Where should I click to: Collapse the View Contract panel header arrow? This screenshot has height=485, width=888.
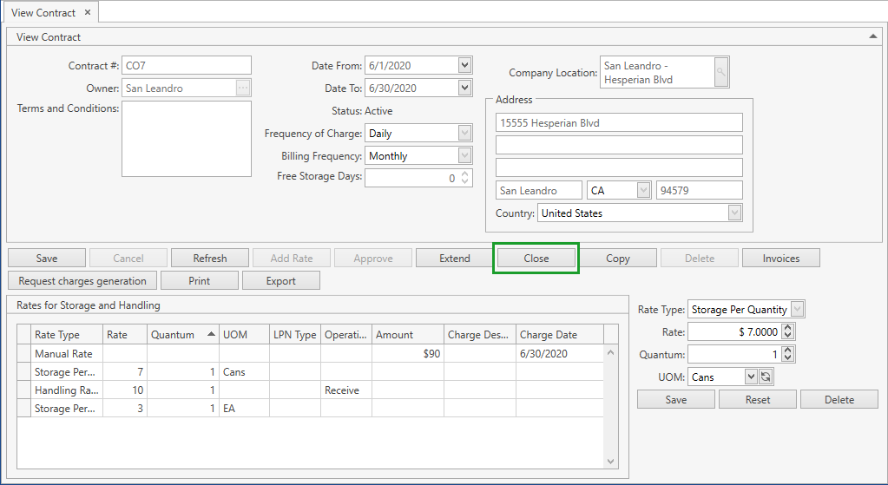pyautogui.click(x=872, y=36)
